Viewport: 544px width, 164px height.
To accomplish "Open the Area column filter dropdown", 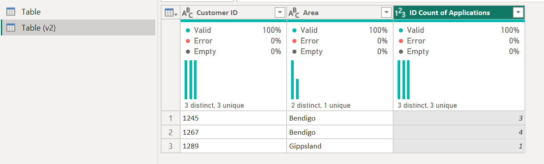I will (386, 13).
